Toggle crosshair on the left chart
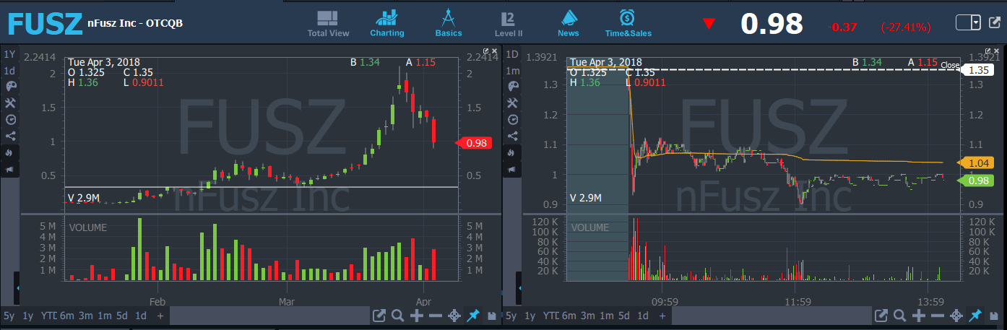 [454, 316]
